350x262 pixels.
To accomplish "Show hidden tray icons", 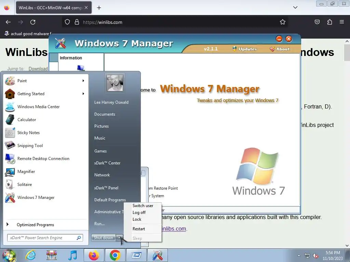I will tap(299, 256).
